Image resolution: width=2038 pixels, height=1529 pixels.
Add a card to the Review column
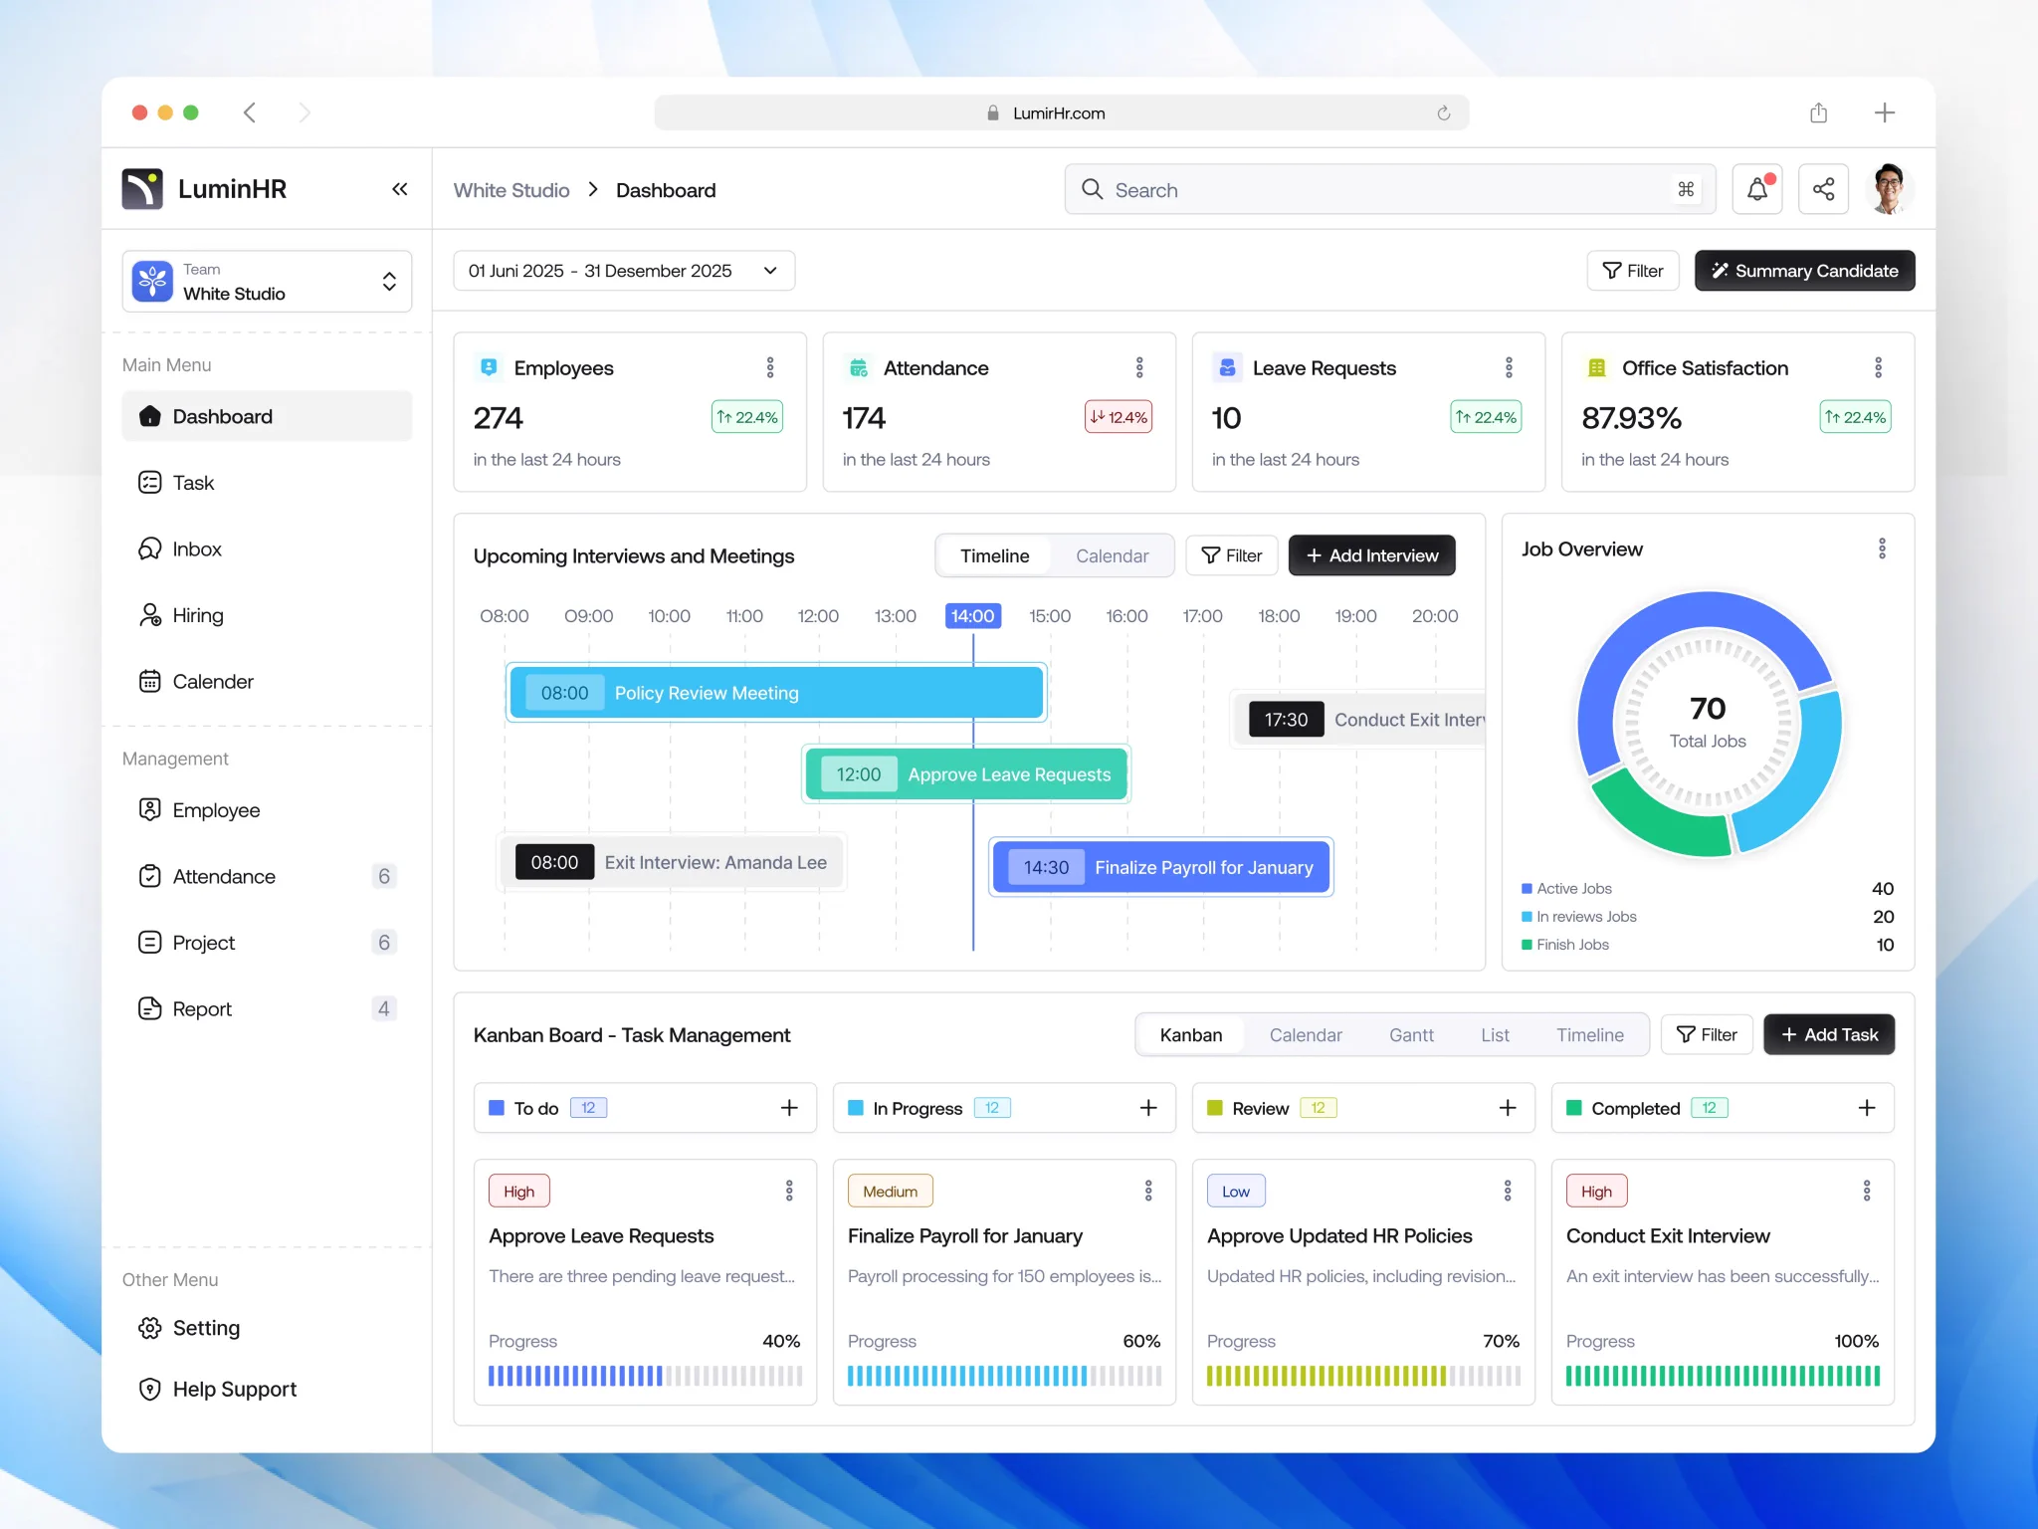tap(1508, 1108)
